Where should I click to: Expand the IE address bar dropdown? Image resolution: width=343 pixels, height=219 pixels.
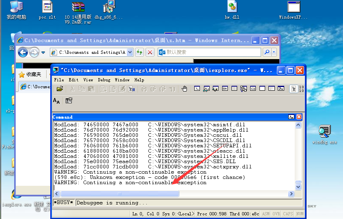pyautogui.click(x=130, y=52)
